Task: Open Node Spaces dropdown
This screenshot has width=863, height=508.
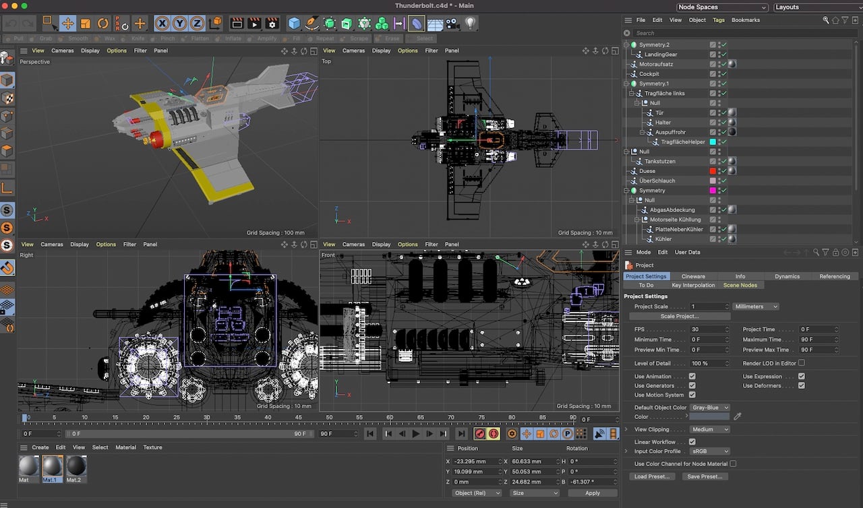Action: pyautogui.click(x=722, y=7)
